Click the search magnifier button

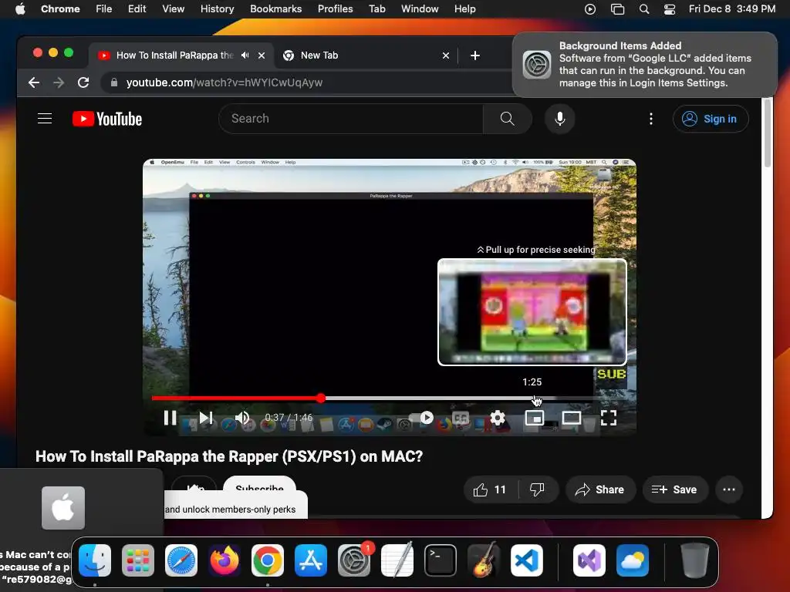[508, 119]
